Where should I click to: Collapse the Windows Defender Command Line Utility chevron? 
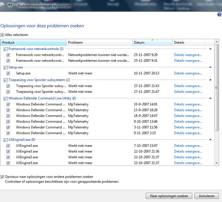pyautogui.click(x=210, y=98)
